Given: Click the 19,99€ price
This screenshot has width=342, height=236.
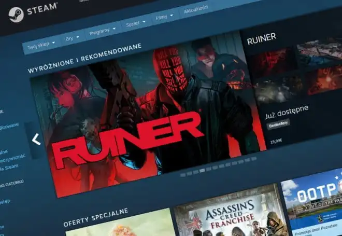Looking at the screenshot, I should click(x=276, y=141).
